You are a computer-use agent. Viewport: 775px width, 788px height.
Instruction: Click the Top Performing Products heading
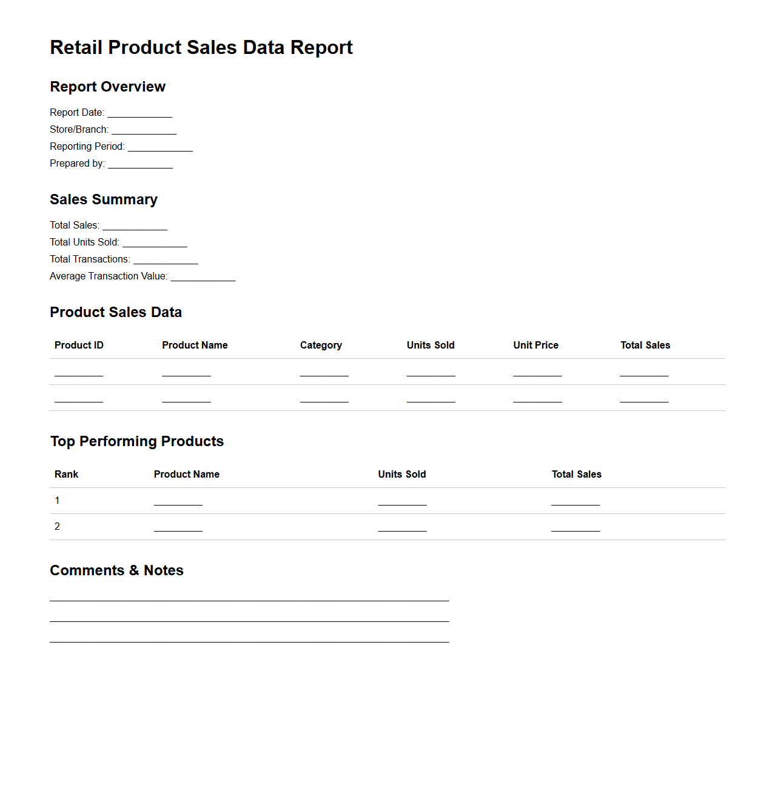click(137, 442)
